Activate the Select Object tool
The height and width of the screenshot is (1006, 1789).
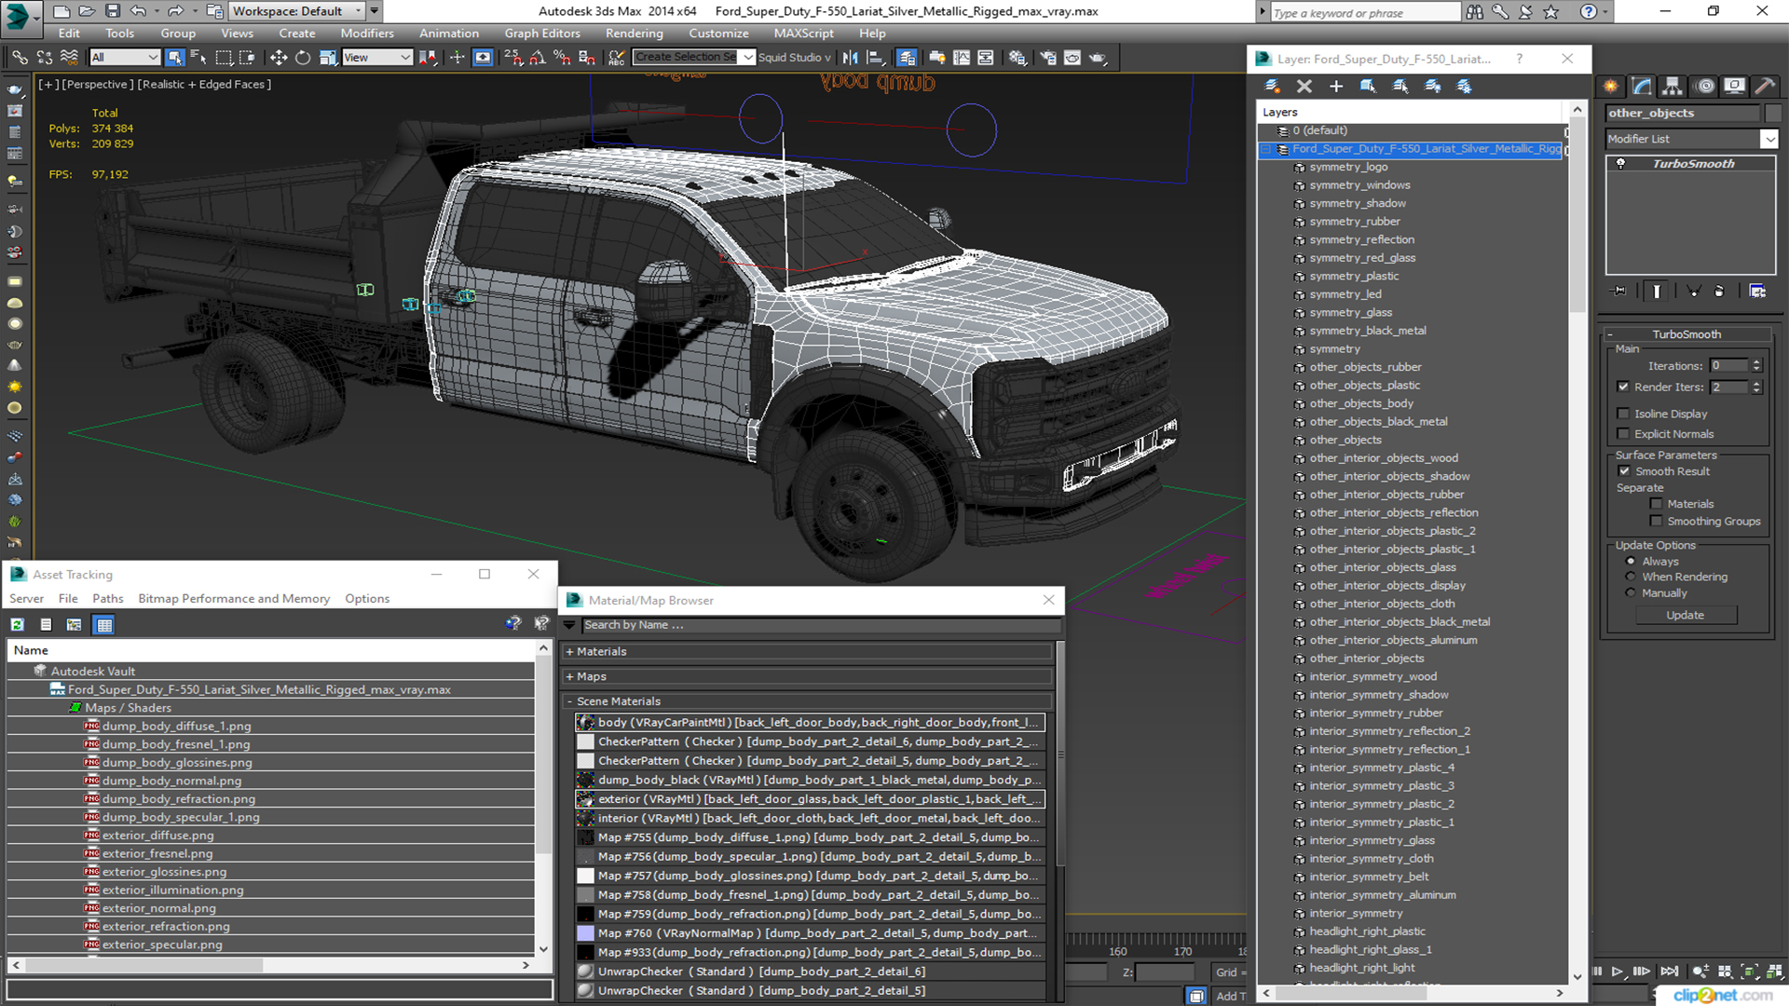174,58
